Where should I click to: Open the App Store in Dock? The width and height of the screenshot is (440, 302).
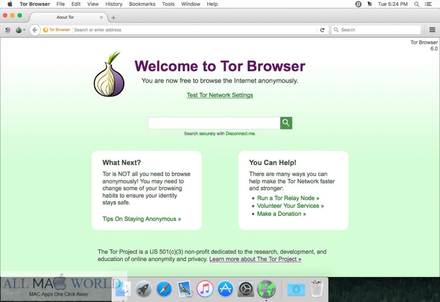225,289
